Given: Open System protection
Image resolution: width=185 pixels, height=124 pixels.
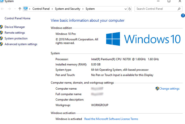Looking at the screenshot, I should point(16,38).
